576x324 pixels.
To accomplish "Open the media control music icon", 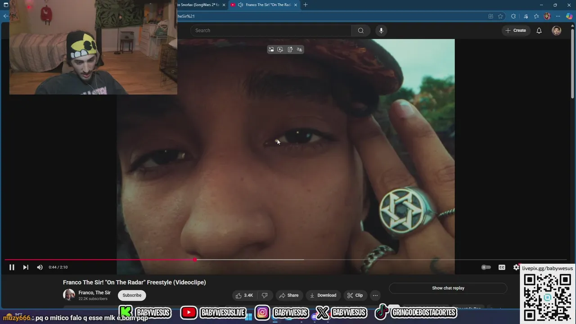I will coord(526,16).
